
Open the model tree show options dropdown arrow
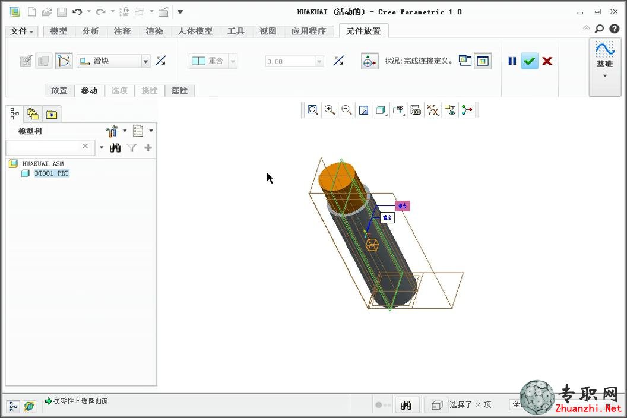[x=151, y=131]
